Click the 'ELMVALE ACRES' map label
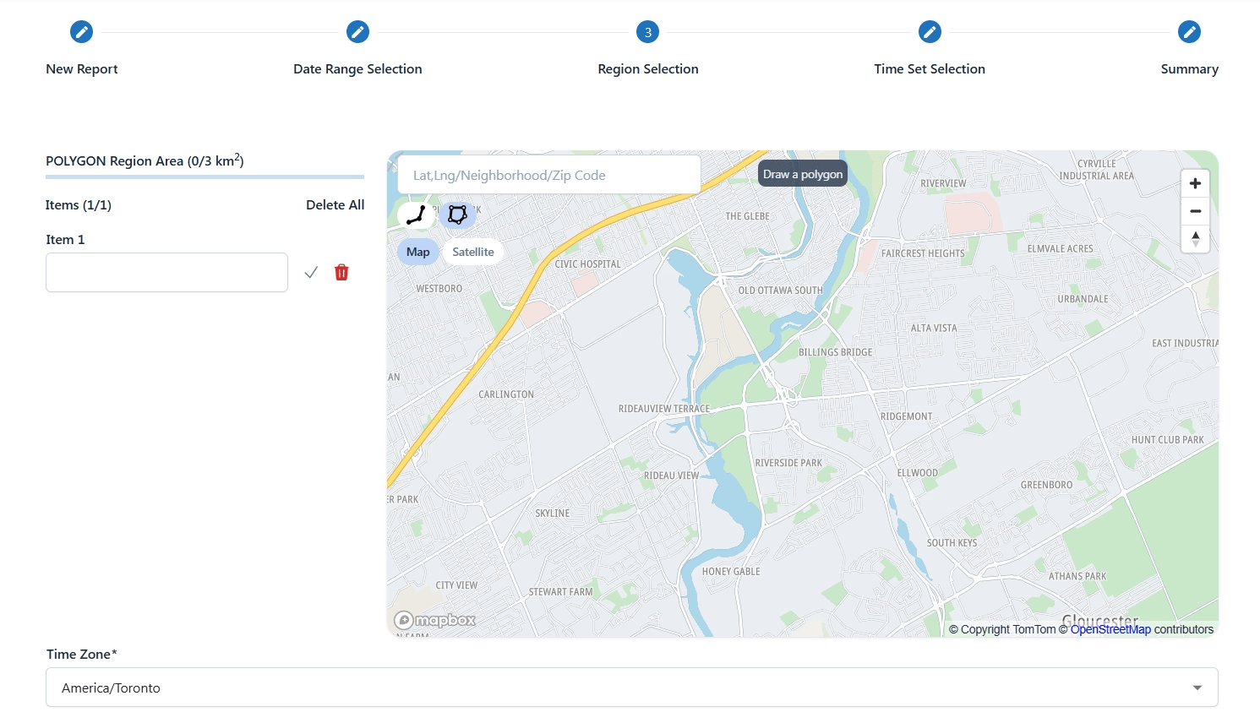The image size is (1260, 712). (x=1060, y=249)
